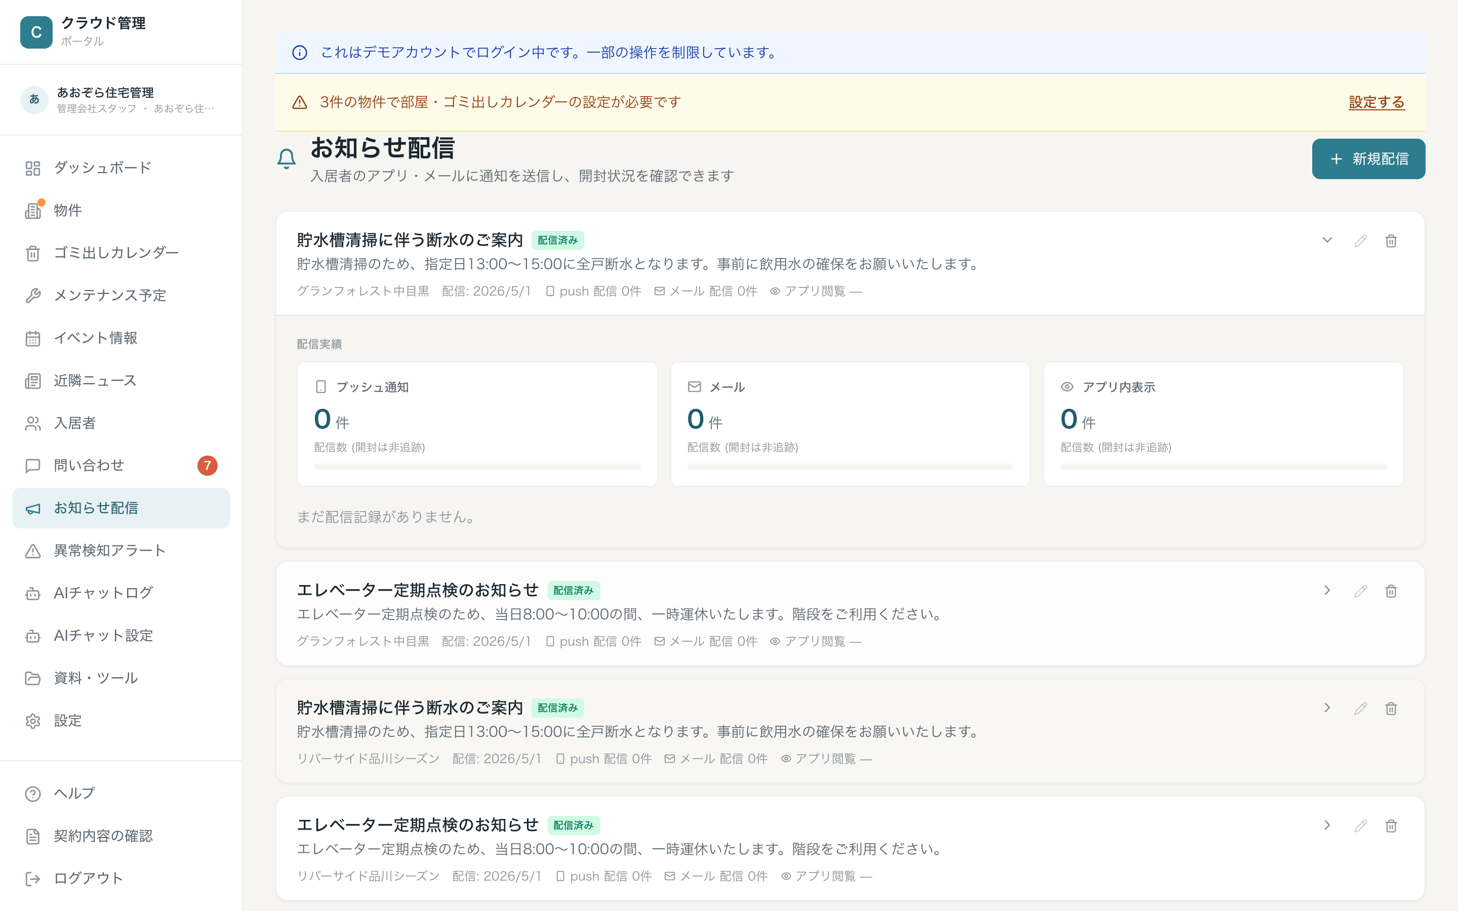
Task: Click the アプリ内表示 progress bar
Action: (x=1223, y=466)
